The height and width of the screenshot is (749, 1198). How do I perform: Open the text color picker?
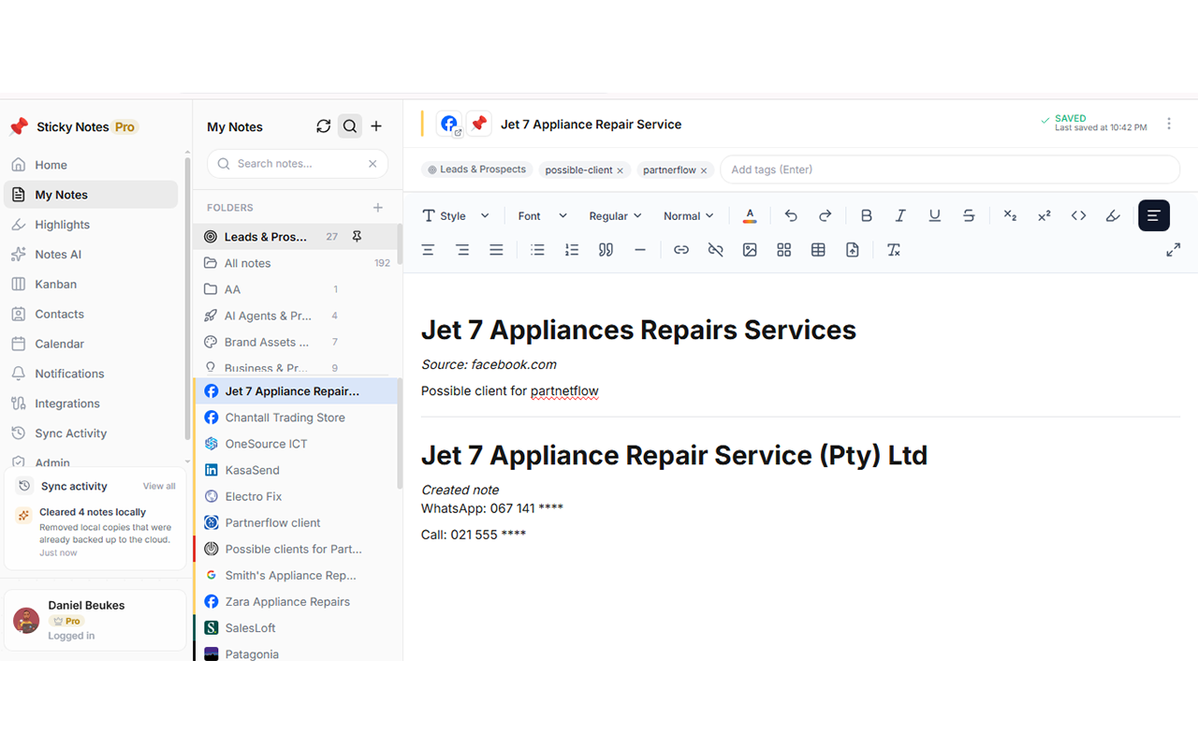click(750, 215)
